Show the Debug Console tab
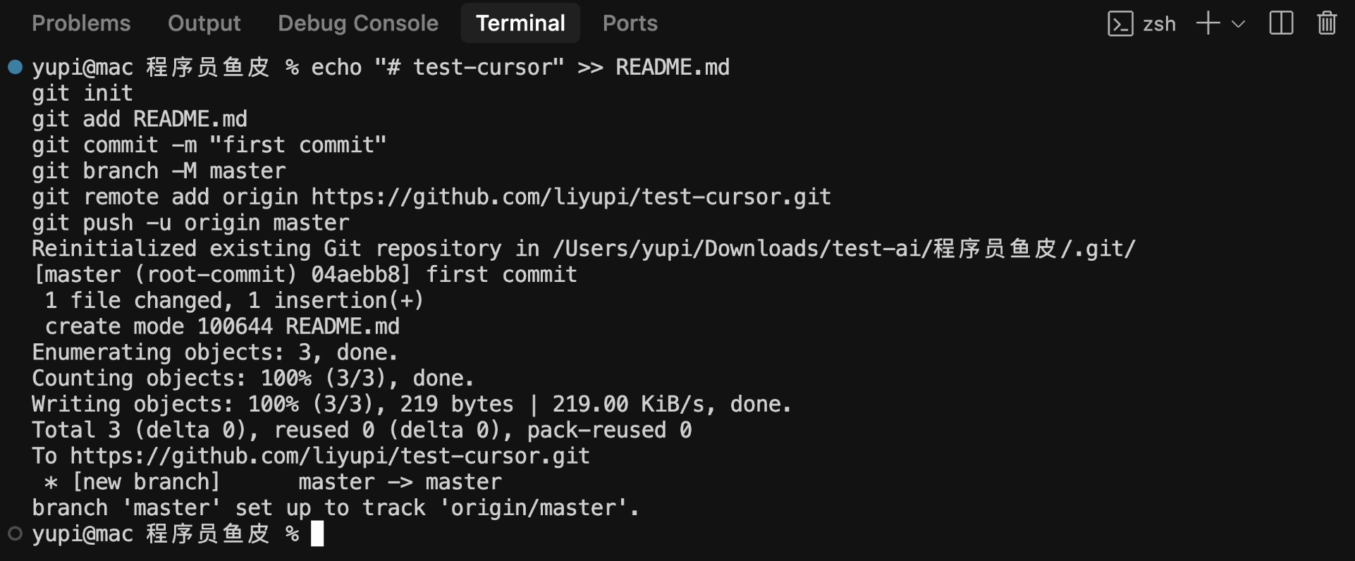 click(x=357, y=23)
